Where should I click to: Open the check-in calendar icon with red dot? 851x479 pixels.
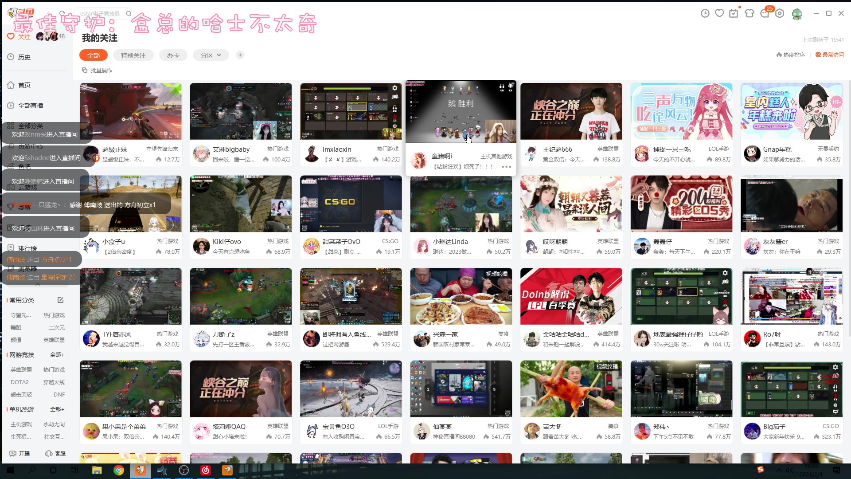click(x=734, y=14)
